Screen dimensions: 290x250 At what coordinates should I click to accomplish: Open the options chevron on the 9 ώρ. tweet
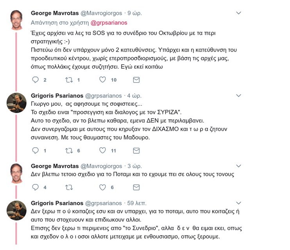click(238, 13)
